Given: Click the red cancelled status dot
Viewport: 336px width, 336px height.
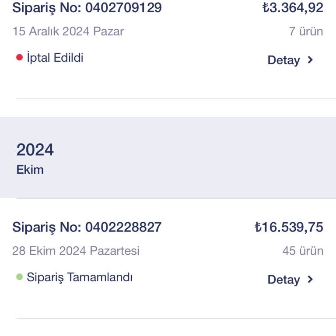Looking at the screenshot, I should point(19,57).
